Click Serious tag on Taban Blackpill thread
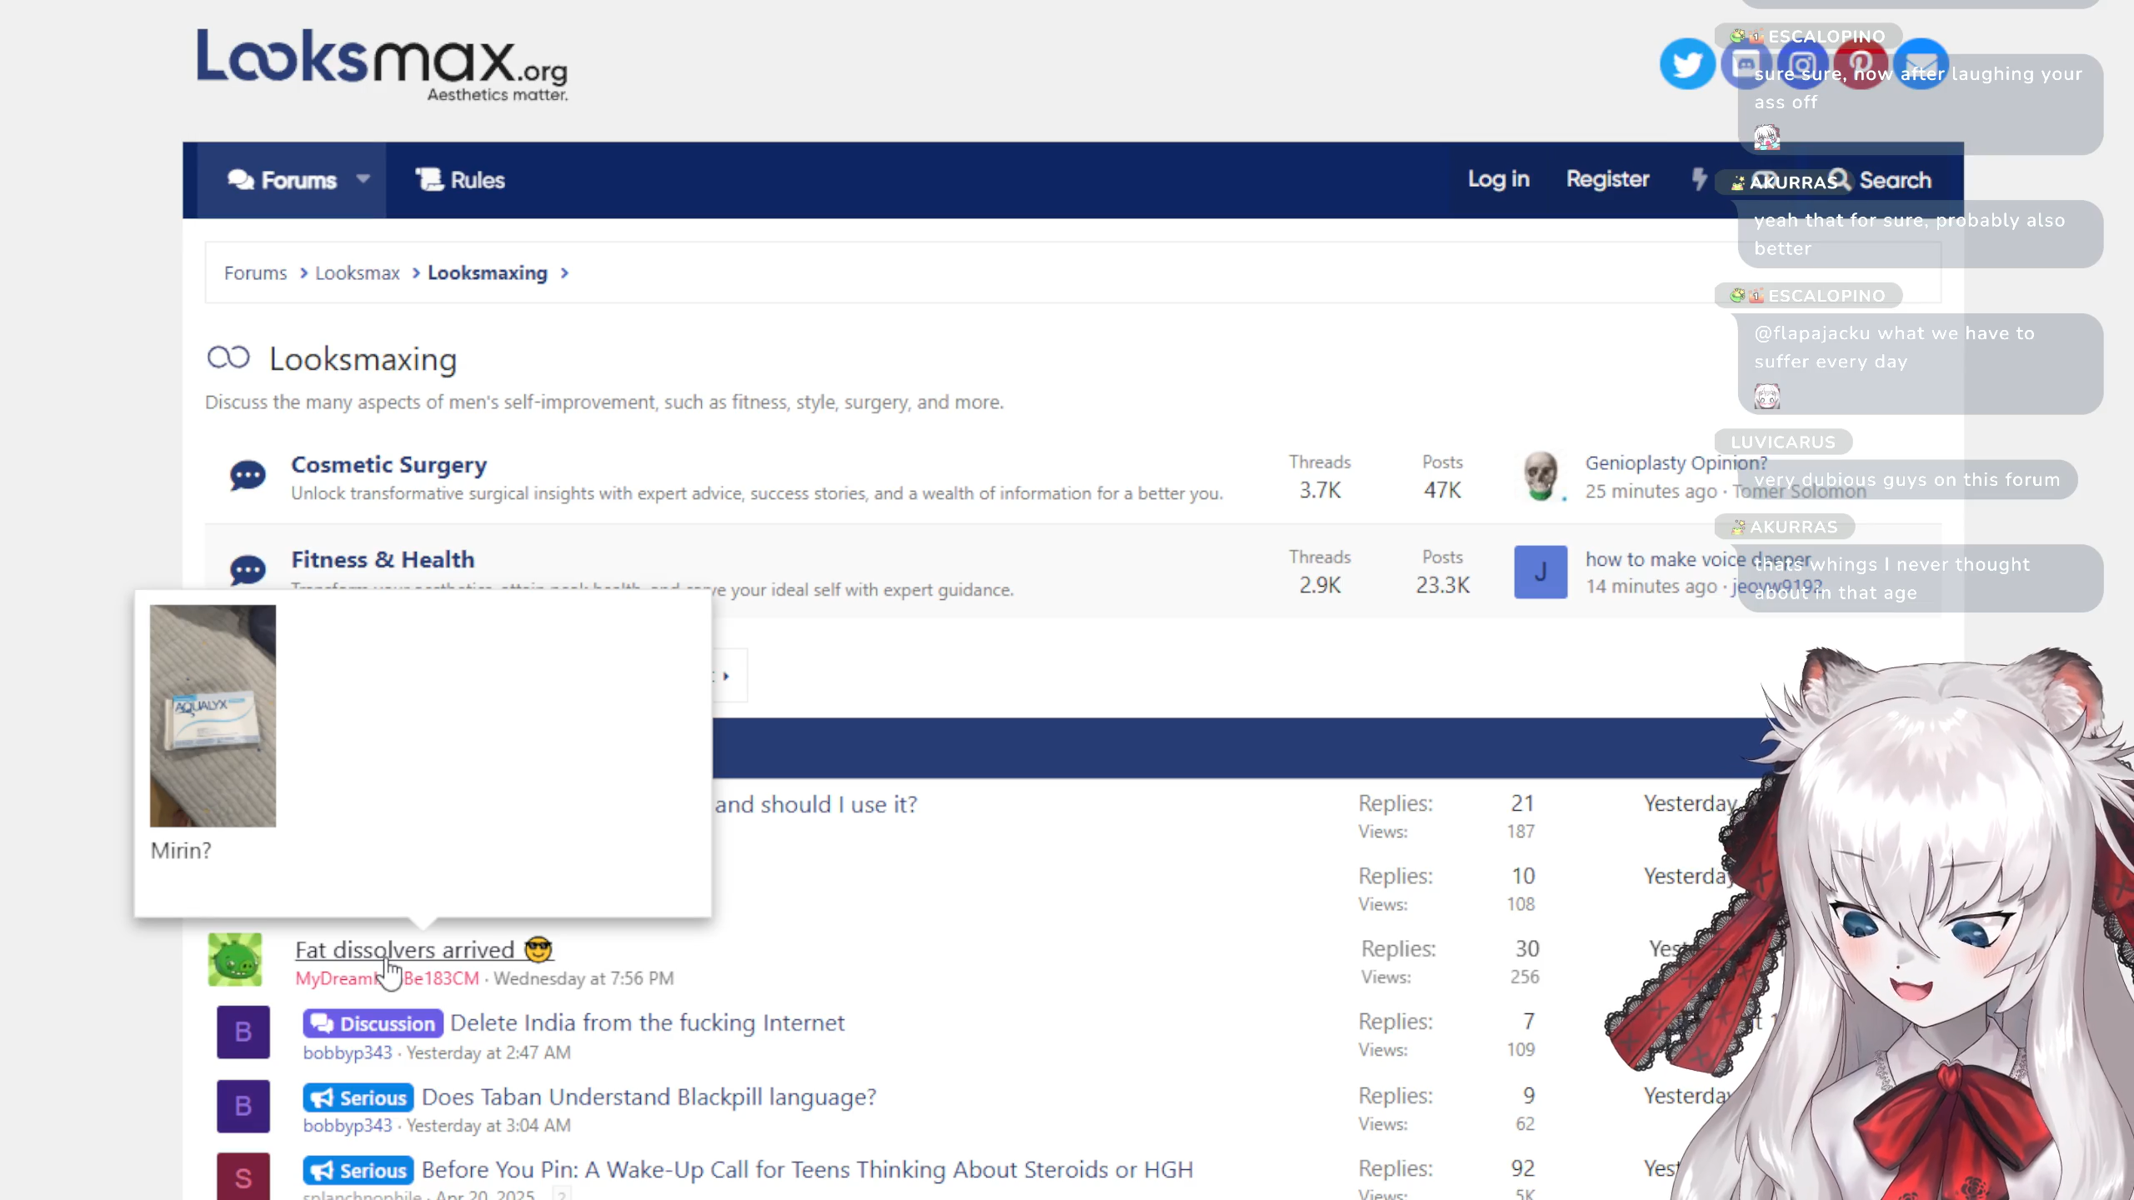The height and width of the screenshot is (1200, 2134). click(x=358, y=1097)
